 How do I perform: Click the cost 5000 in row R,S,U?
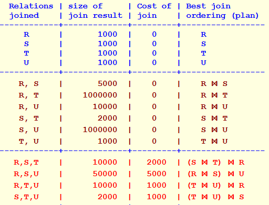click(157, 174)
